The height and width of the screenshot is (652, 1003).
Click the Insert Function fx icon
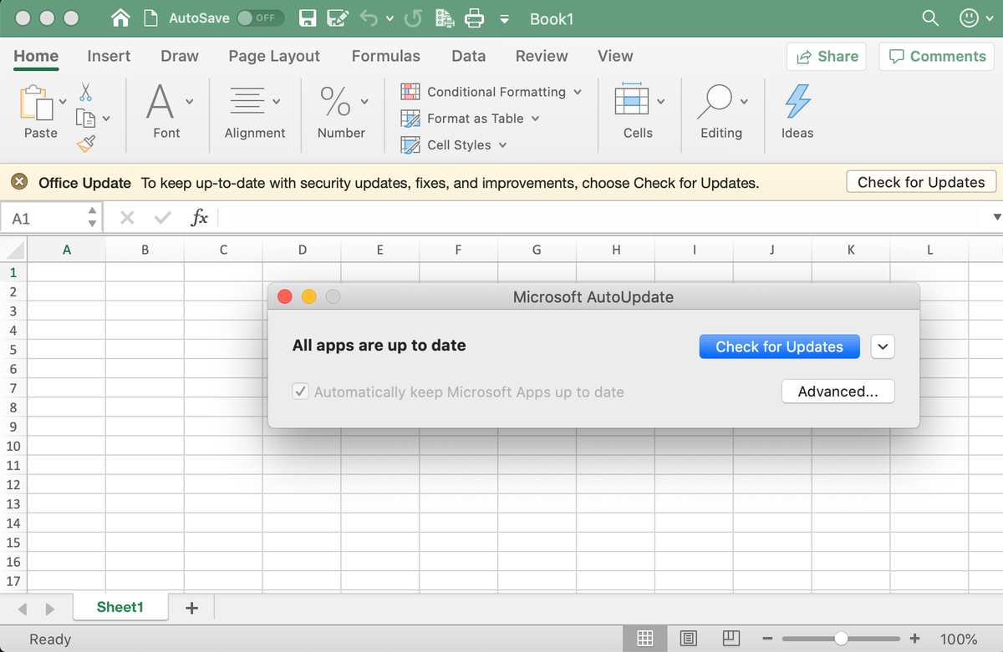(x=199, y=218)
